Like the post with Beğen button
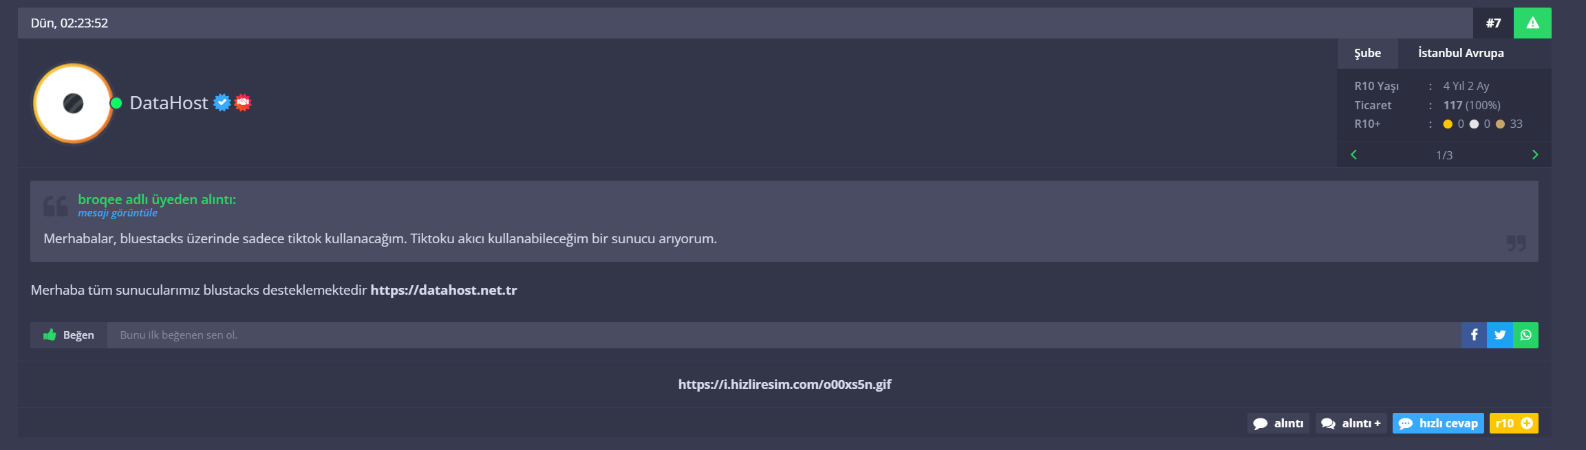 [x=69, y=335]
